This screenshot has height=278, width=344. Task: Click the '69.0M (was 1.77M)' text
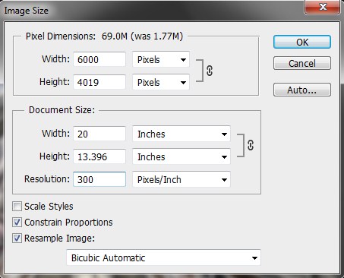142,36
